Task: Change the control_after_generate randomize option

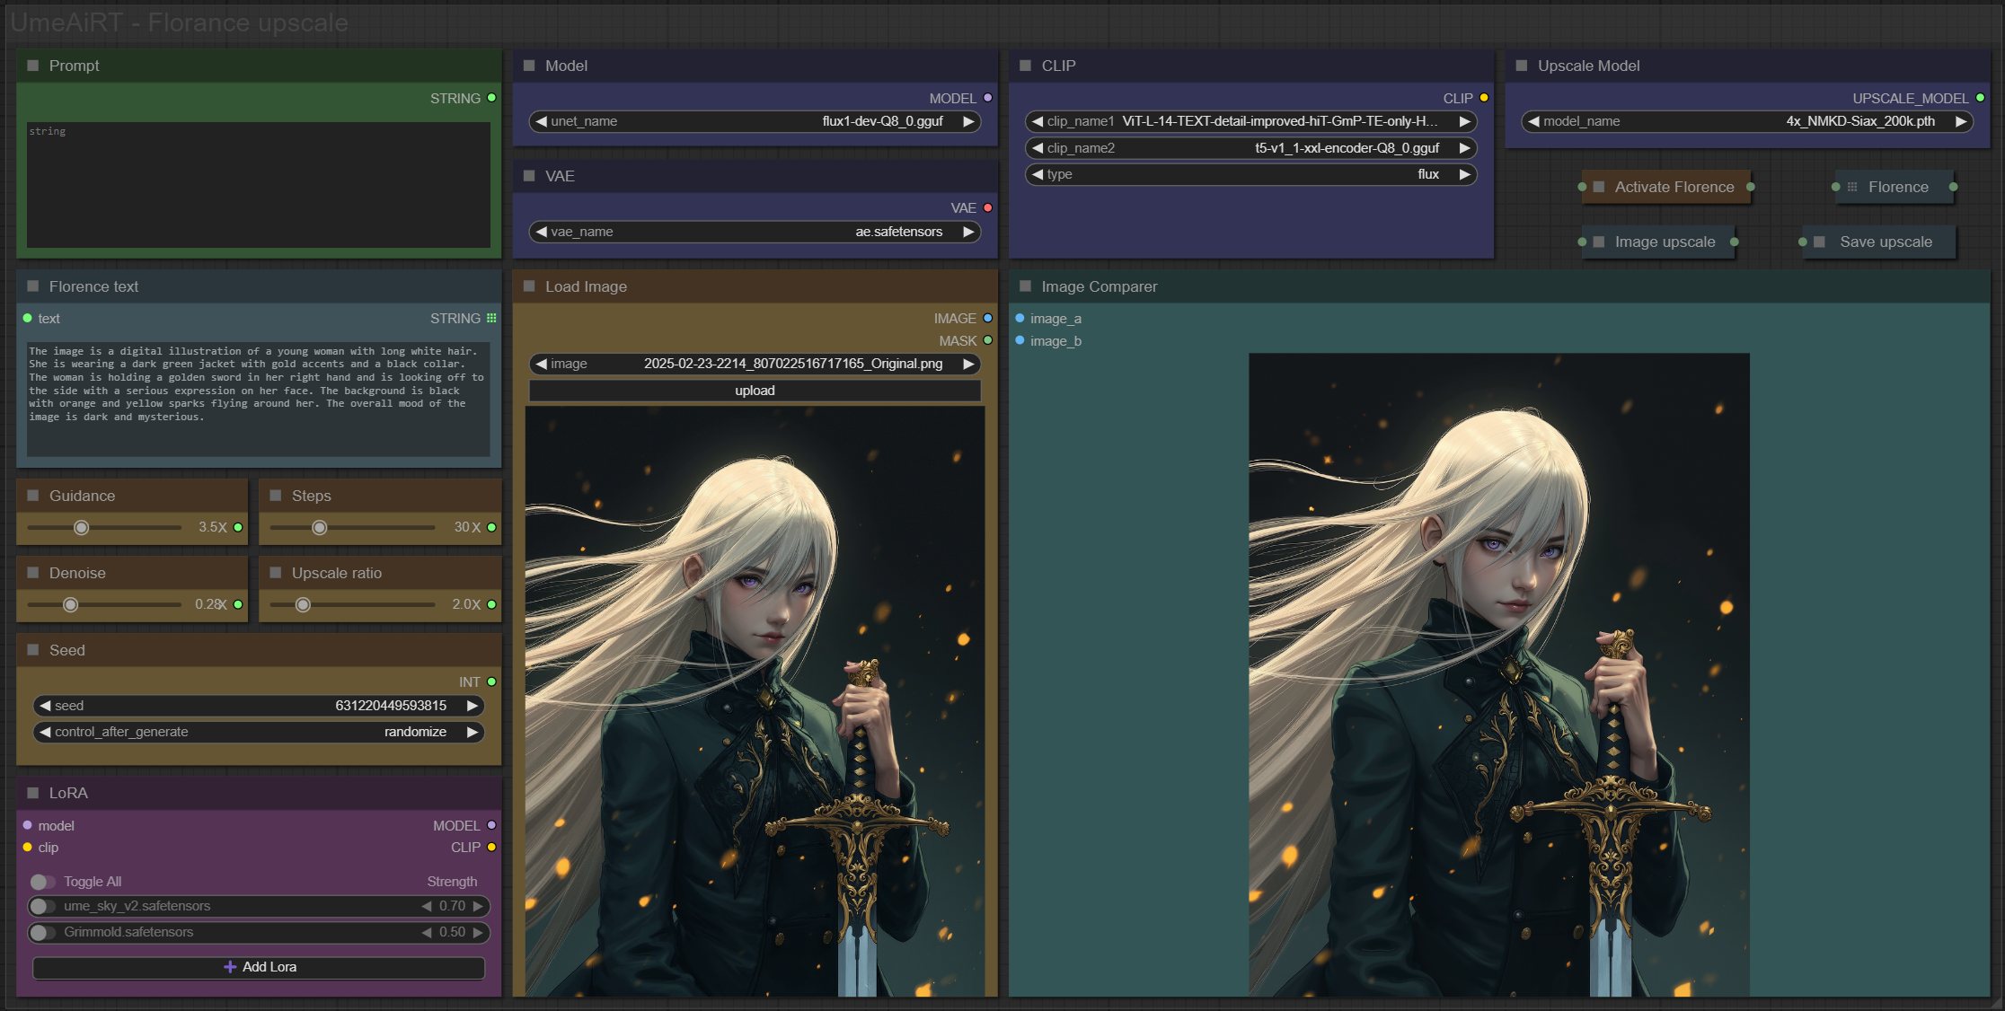Action: click(x=259, y=732)
